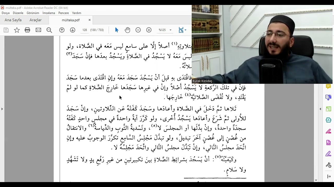Open the Düzenle menu

(x=18, y=13)
